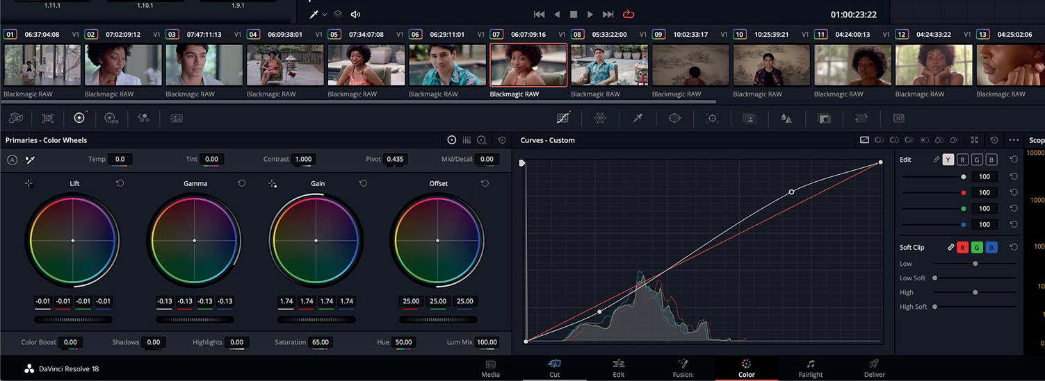Toggle Soft Clip link icon

click(950, 247)
